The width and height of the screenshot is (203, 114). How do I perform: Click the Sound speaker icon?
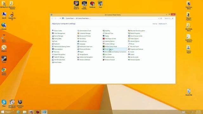click(129, 52)
